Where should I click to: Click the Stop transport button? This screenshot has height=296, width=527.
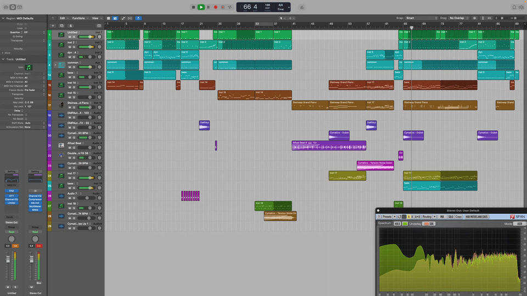pos(193,7)
